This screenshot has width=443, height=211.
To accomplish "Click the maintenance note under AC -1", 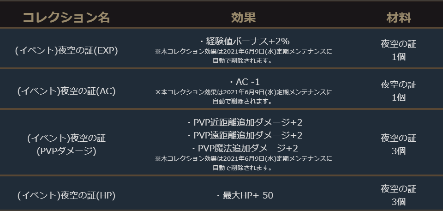I will click(243, 96).
